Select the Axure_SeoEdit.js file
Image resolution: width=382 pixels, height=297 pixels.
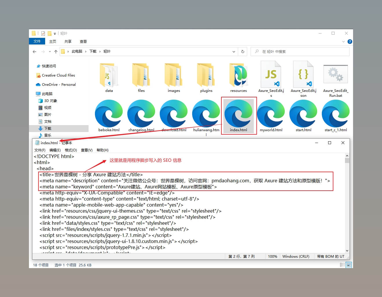point(271,79)
